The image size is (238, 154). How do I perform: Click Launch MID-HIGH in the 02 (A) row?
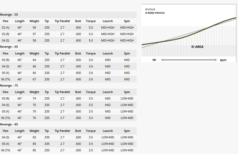108,28
